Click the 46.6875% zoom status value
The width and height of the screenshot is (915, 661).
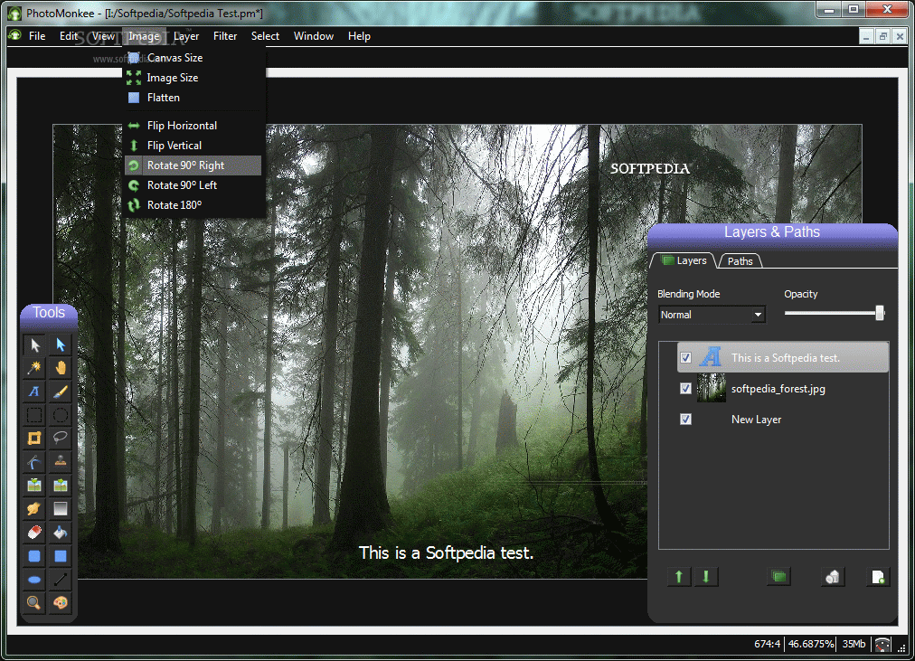[810, 644]
